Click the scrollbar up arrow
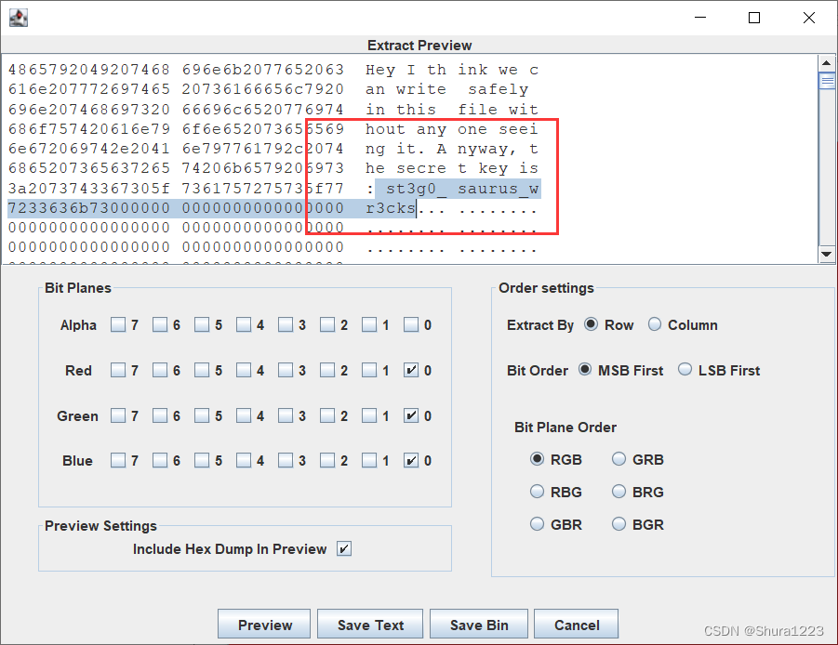Viewport: 838px width, 645px height. 824,63
